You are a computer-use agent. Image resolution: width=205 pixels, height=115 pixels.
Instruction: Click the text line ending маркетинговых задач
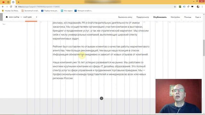tap(66, 39)
